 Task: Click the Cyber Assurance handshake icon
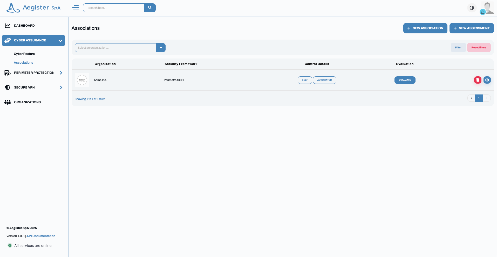click(8, 40)
